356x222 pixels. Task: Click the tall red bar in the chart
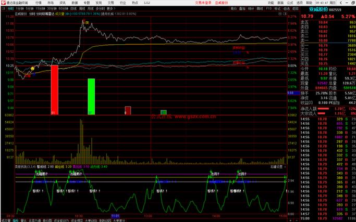pyautogui.click(x=54, y=89)
